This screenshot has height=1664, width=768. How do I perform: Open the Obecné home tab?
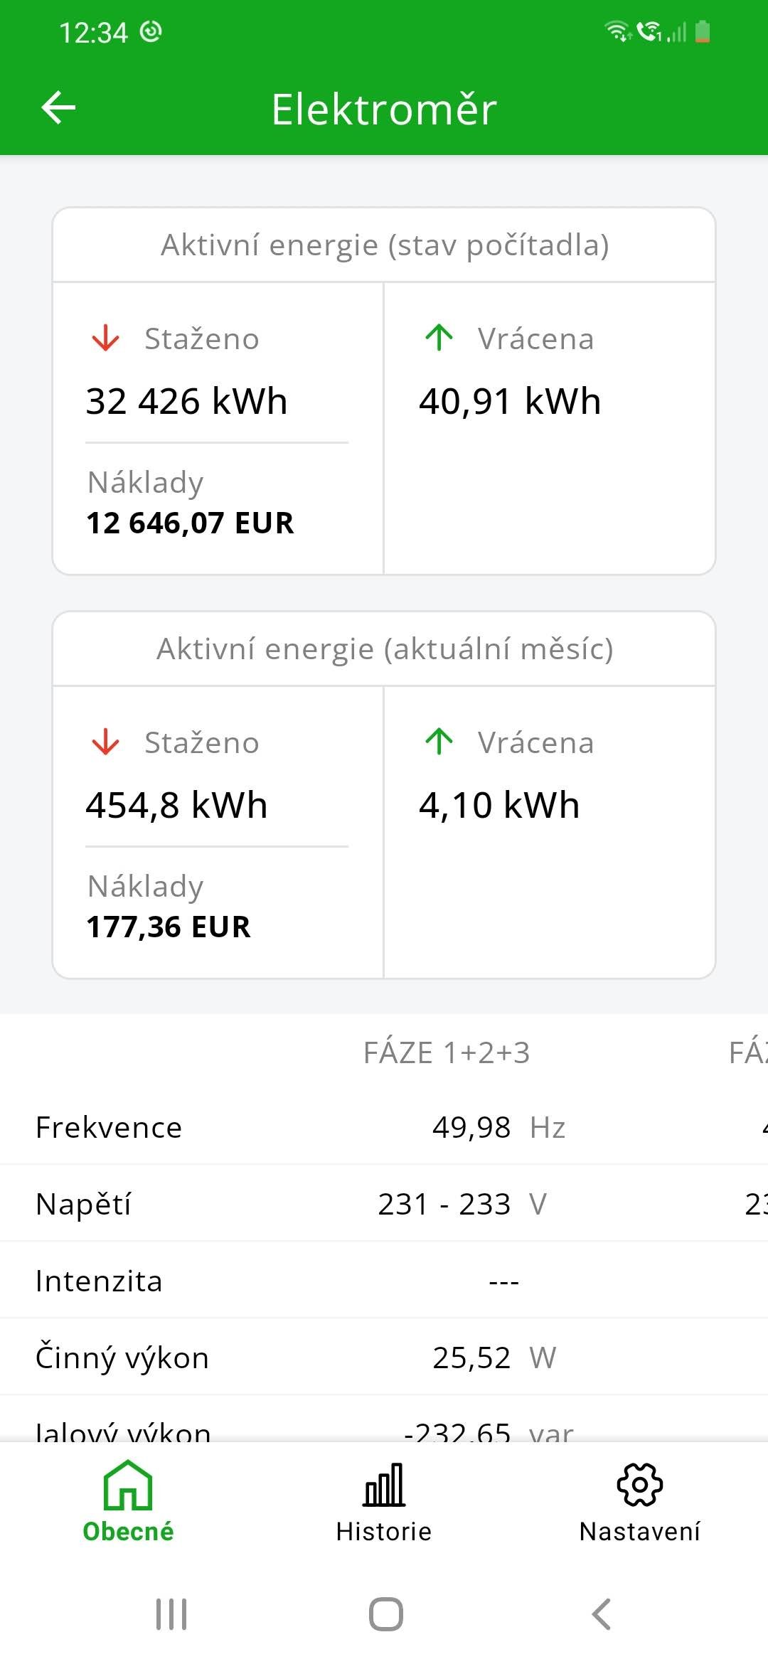point(128,1500)
